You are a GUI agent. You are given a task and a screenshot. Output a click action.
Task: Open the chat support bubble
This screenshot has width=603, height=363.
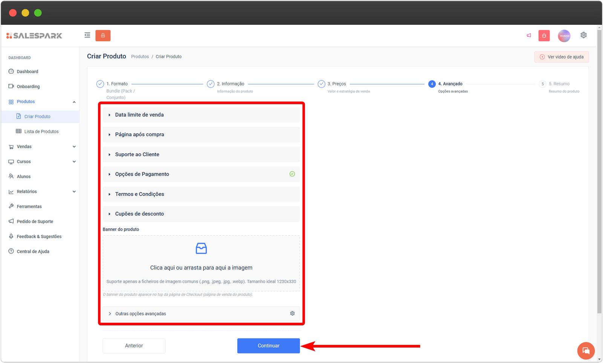pyautogui.click(x=586, y=351)
